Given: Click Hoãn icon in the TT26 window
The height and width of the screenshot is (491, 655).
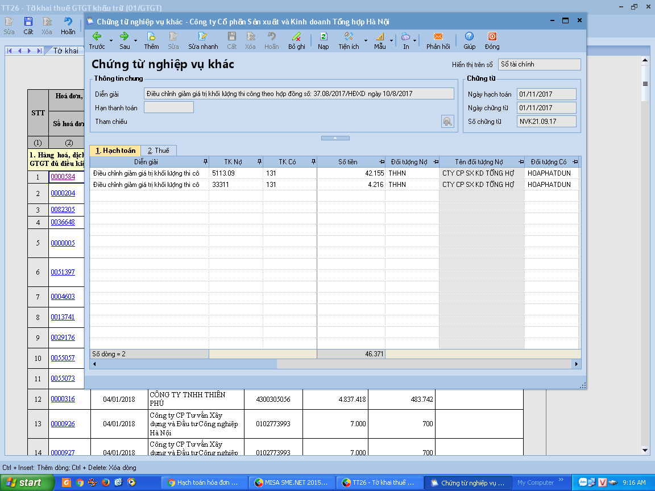Looking at the screenshot, I should click(x=68, y=26).
